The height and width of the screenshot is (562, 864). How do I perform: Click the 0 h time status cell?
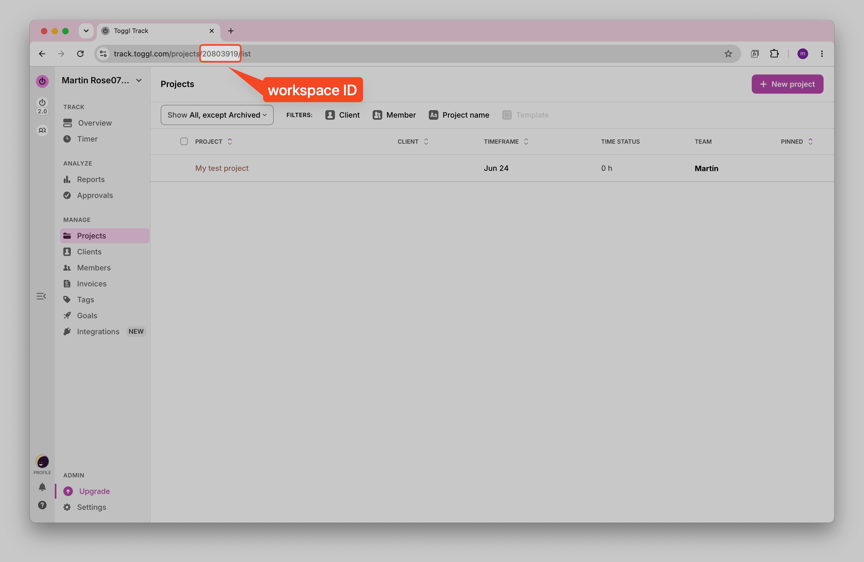(x=606, y=168)
